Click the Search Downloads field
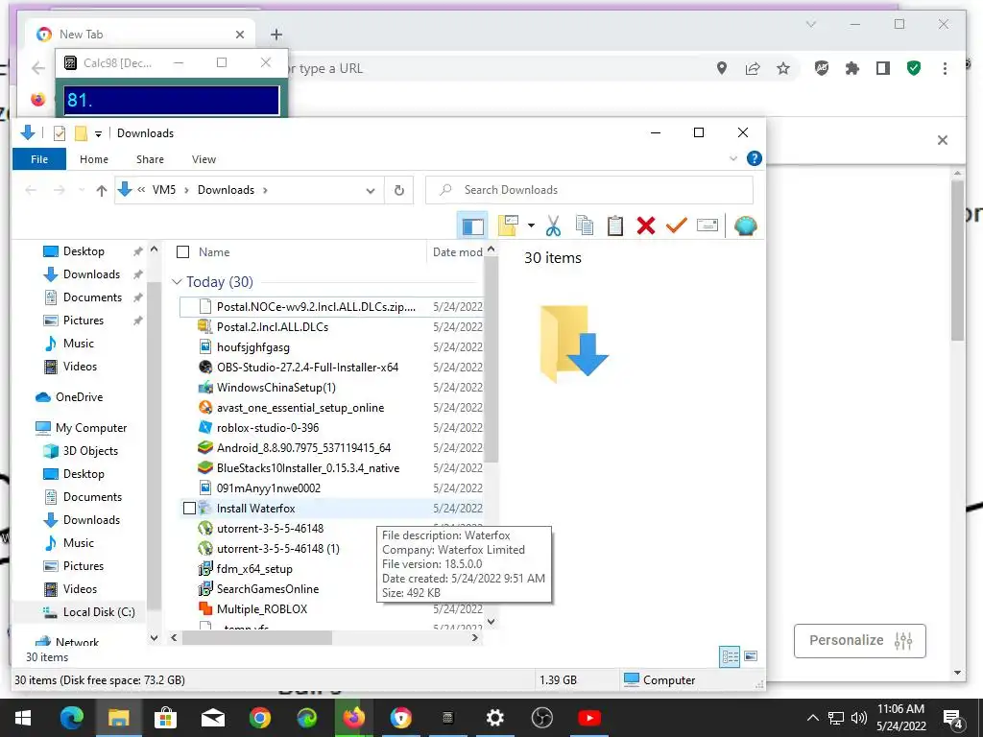 589,190
